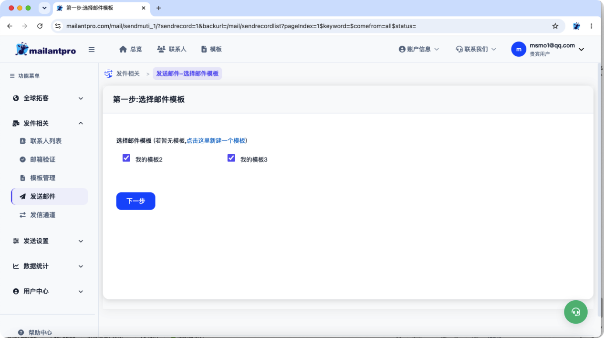Click the 我的模板2 label text
Image resolution: width=604 pixels, height=338 pixels.
point(149,159)
